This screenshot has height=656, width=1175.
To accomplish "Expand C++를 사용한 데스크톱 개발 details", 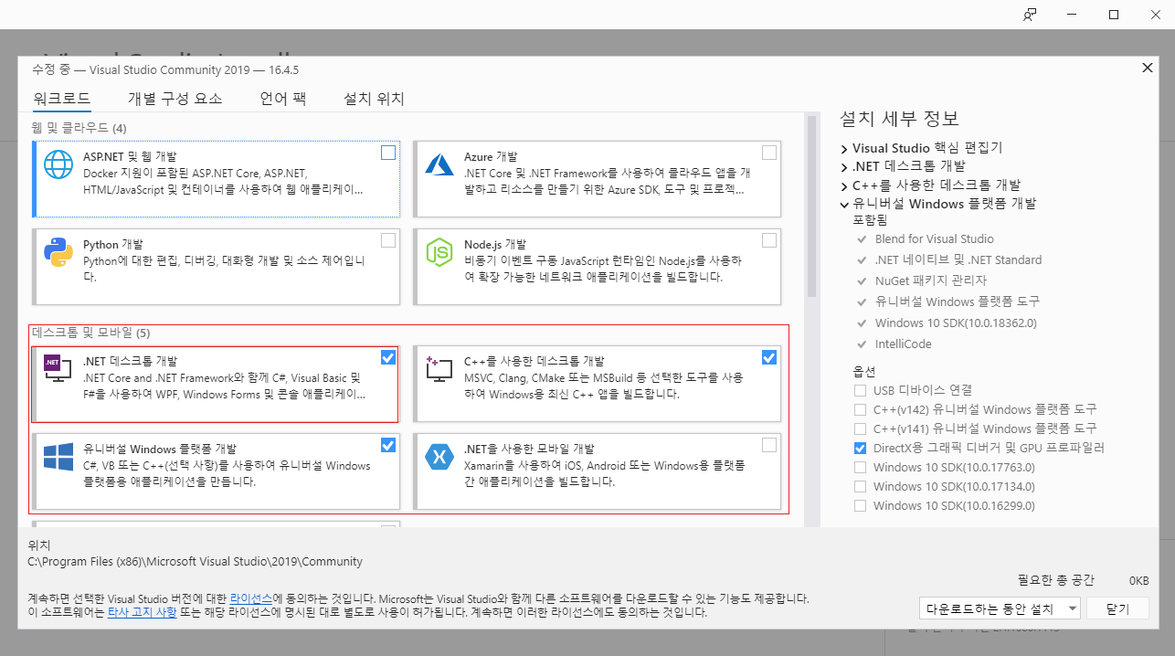I will (844, 185).
